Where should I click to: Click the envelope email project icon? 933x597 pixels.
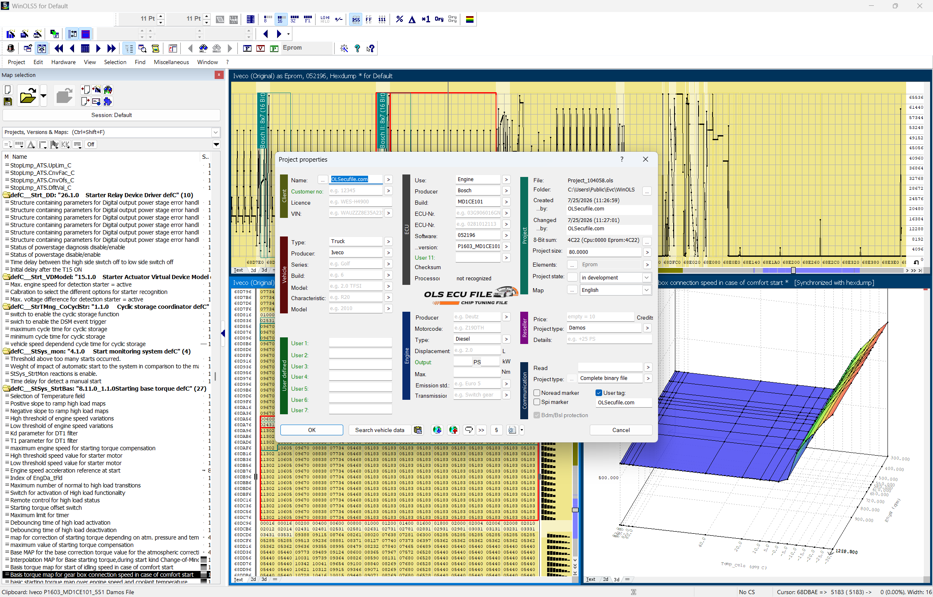96,102
